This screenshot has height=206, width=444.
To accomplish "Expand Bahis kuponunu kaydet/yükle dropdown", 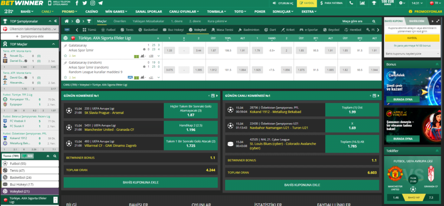I will 412,53.
